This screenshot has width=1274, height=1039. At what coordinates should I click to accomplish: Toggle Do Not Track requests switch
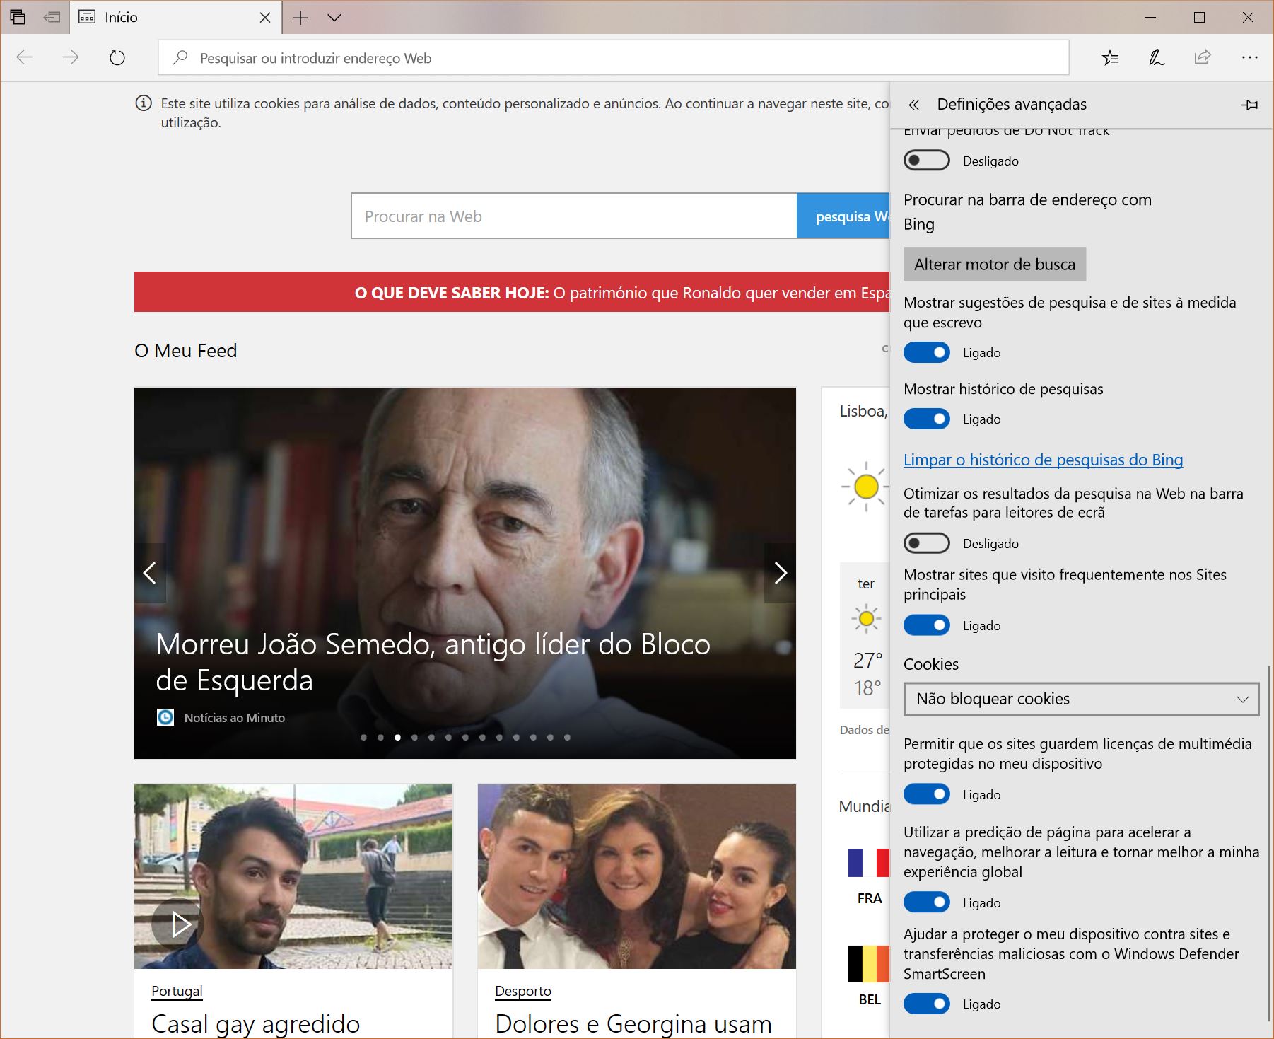pos(927,161)
